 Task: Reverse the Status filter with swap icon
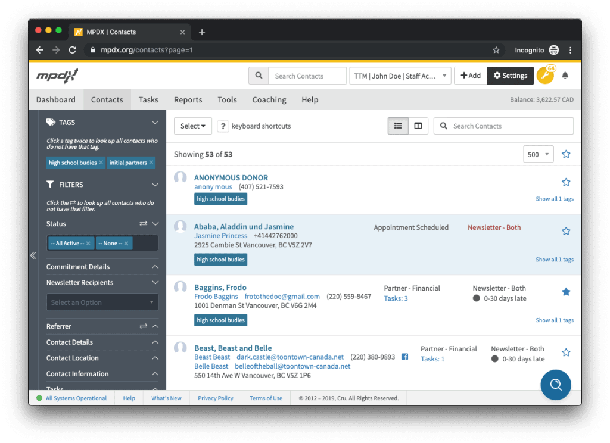point(143,224)
